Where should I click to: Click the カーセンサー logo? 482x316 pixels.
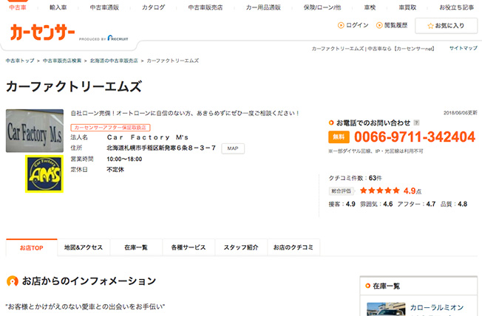(42, 32)
